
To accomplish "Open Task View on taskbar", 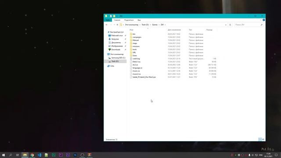I will tap(18, 155).
